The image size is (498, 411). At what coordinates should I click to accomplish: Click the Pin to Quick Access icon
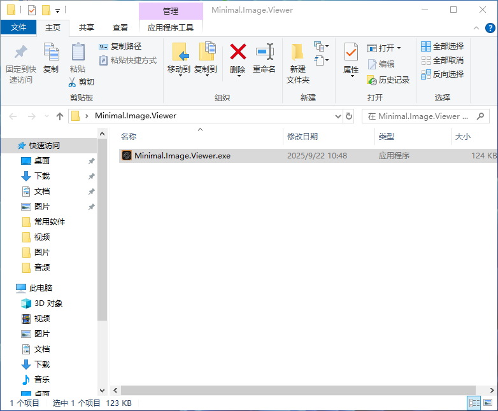click(x=21, y=52)
